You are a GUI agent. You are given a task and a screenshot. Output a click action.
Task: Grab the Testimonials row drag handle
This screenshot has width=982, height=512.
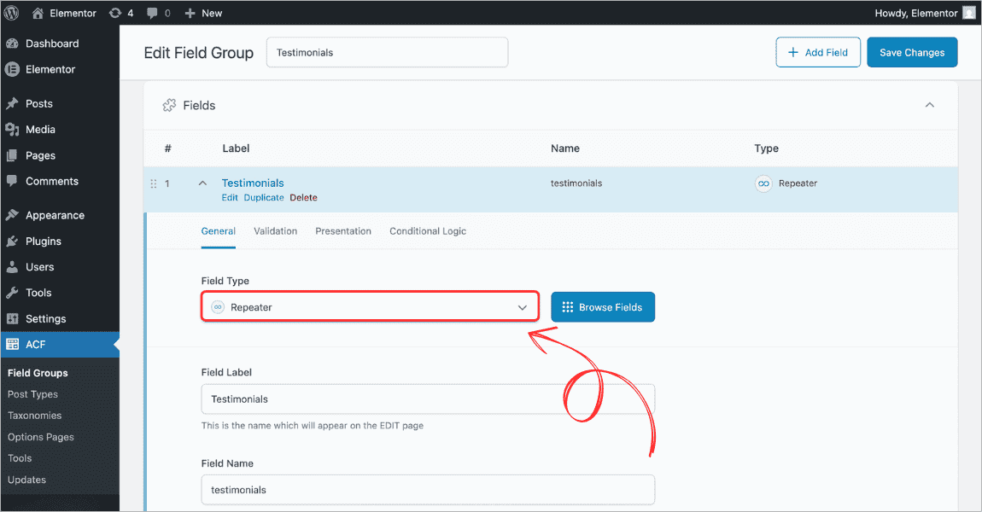pyautogui.click(x=154, y=183)
